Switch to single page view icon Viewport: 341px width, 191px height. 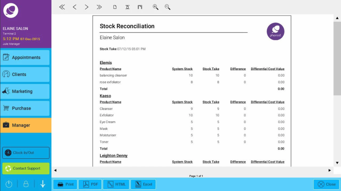click(115, 7)
